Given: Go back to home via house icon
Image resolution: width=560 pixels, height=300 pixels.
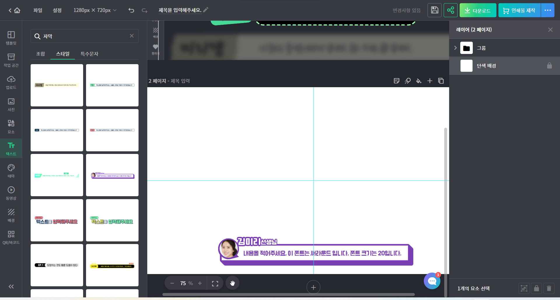Looking at the screenshot, I should click(x=17, y=10).
